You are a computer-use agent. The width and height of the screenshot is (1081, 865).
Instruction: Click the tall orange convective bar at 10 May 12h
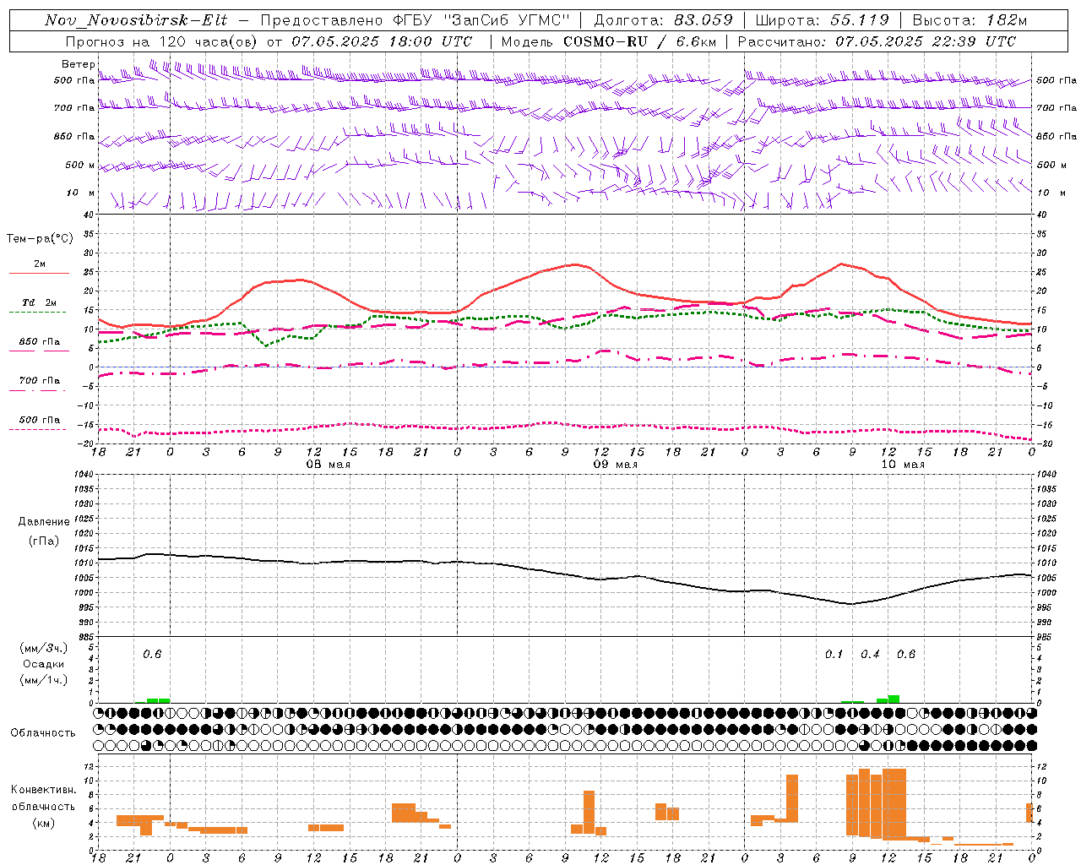(x=894, y=804)
